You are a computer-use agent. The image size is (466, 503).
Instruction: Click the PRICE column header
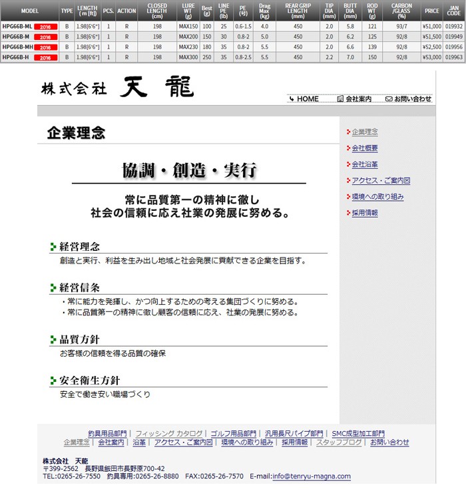click(x=432, y=11)
